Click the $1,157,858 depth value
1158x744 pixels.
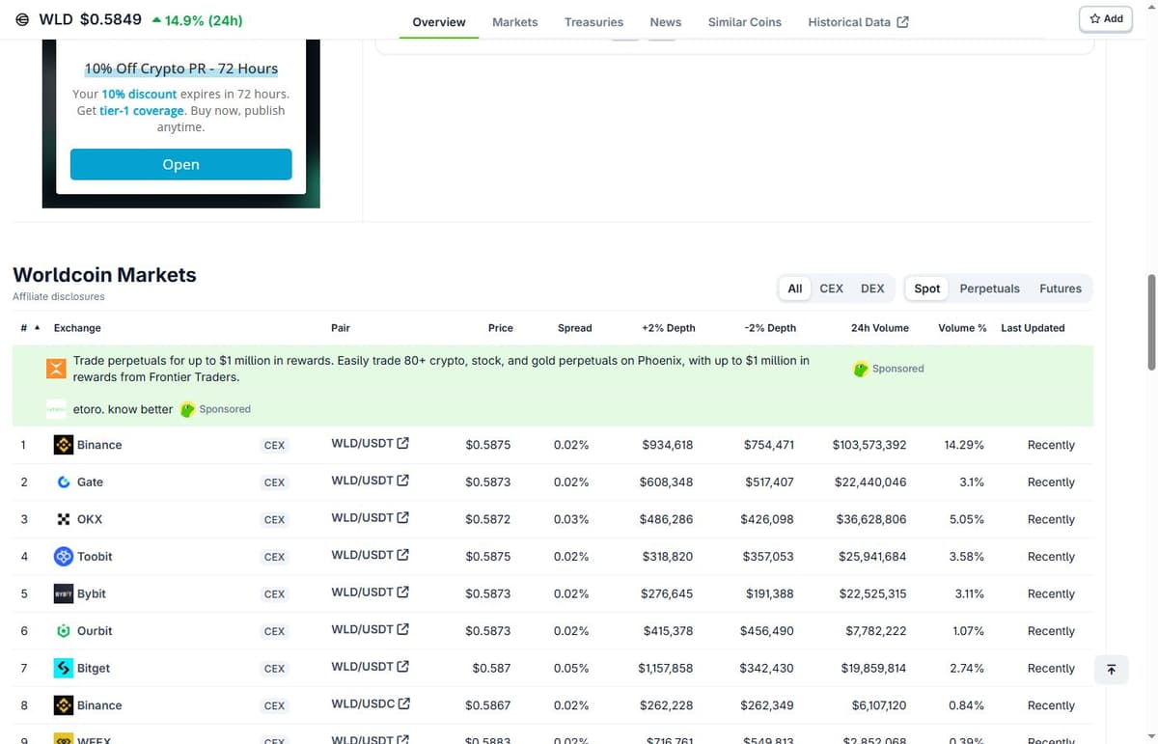pos(665,668)
